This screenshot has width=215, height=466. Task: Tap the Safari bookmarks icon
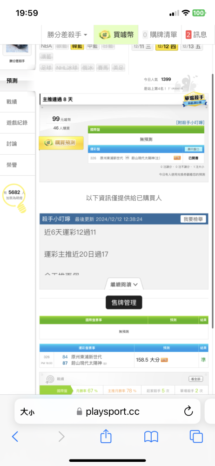coord(151,437)
